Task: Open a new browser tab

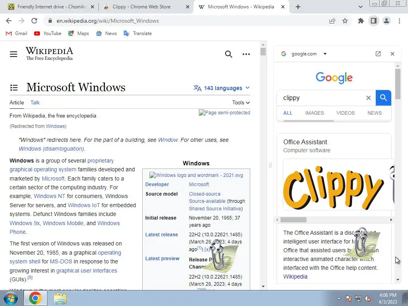Action: (298, 7)
